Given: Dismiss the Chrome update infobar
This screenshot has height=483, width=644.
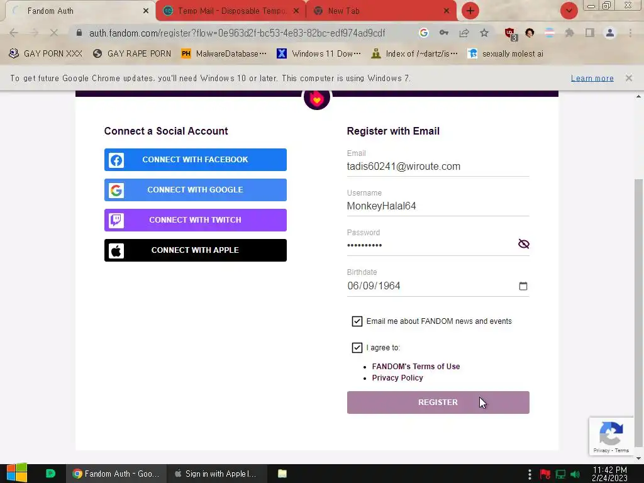Looking at the screenshot, I should click(629, 78).
